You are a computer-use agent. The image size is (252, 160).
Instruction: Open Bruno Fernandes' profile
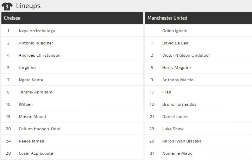(x=179, y=104)
